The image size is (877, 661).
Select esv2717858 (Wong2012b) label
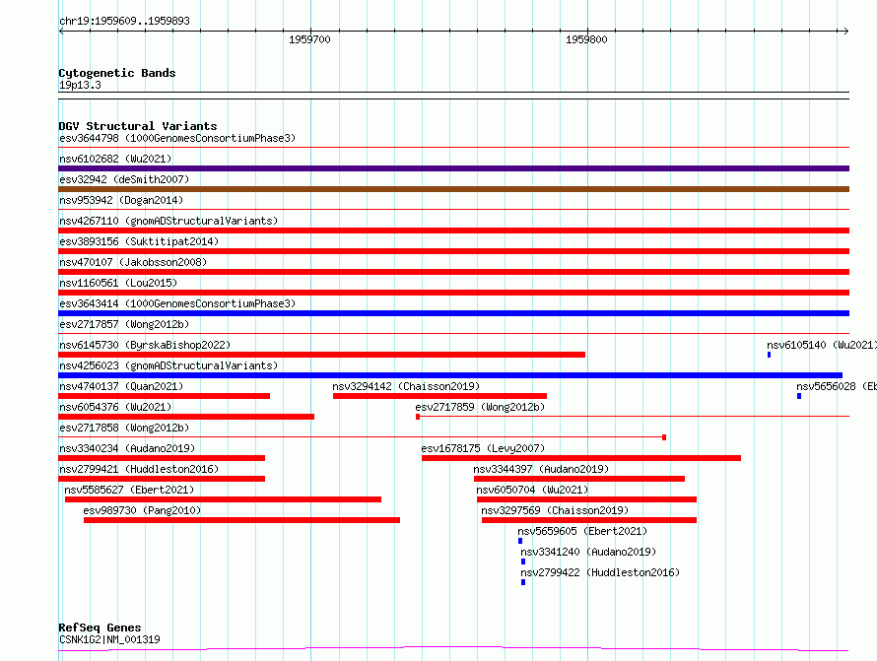click(124, 428)
